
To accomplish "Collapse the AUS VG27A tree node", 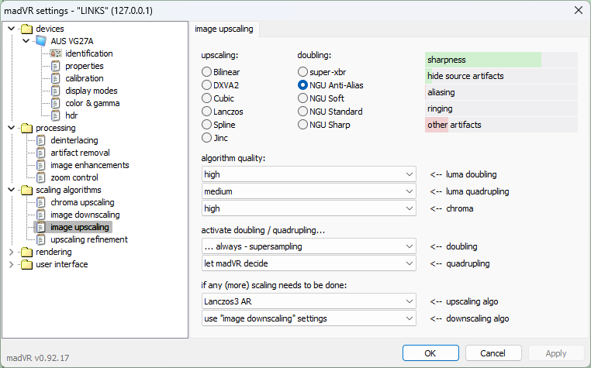I will 26,41.
